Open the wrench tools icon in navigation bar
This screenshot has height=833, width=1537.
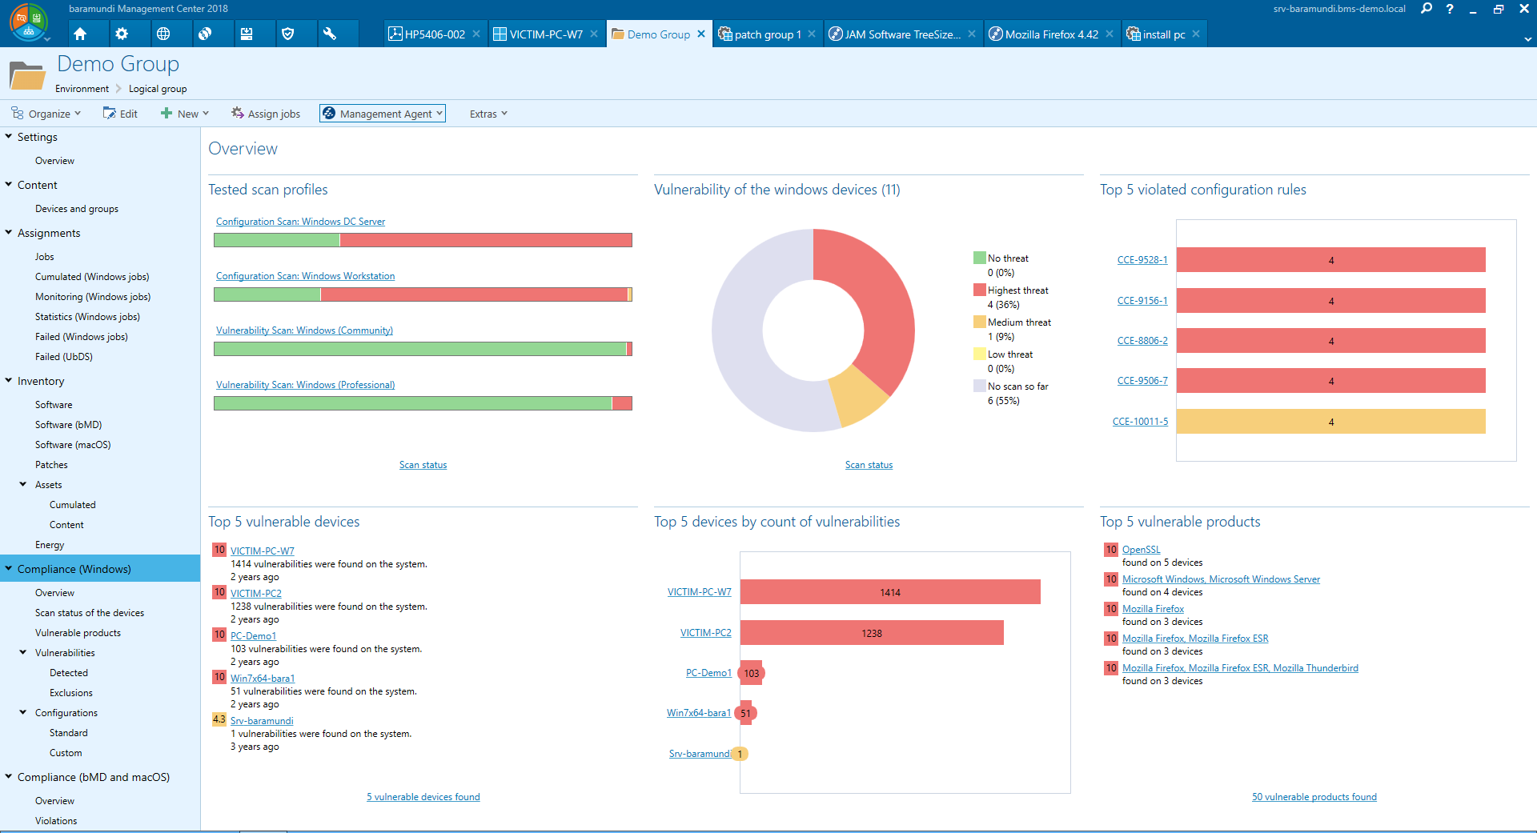[x=330, y=34]
